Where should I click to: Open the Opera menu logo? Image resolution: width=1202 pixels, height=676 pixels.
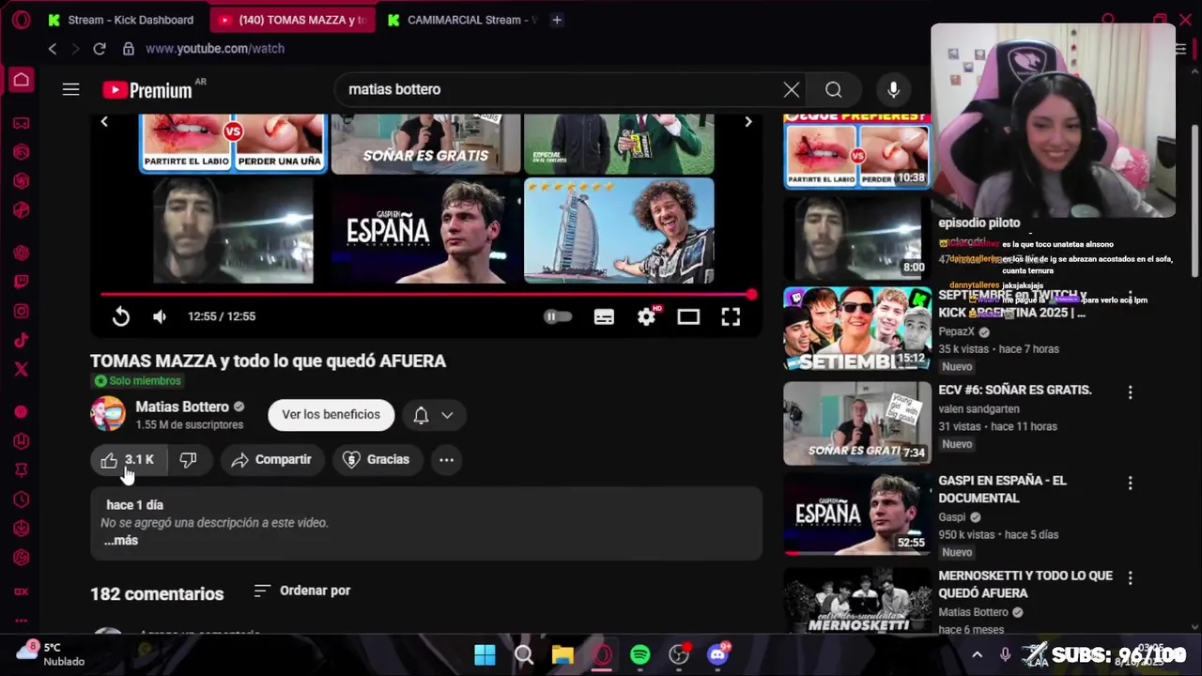tap(21, 20)
